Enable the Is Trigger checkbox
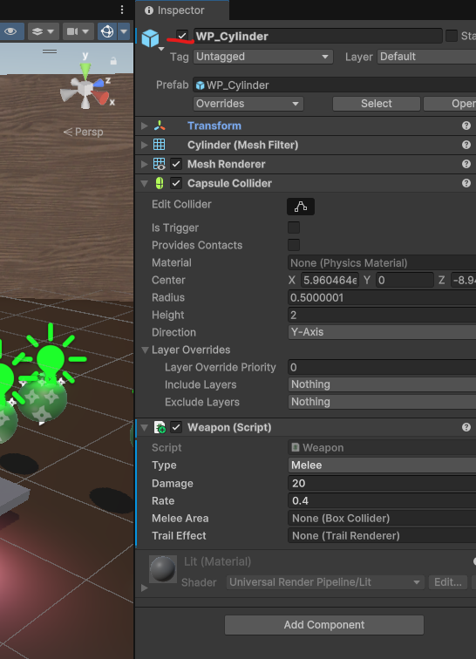This screenshot has width=476, height=659. 294,228
